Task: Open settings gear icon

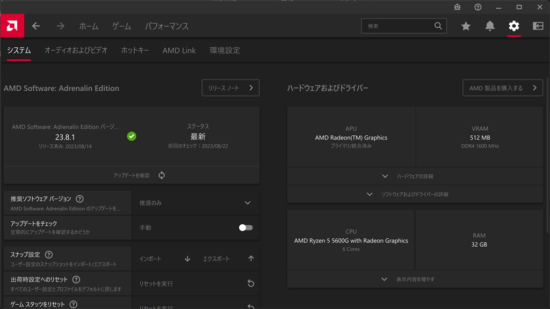Action: tap(514, 26)
